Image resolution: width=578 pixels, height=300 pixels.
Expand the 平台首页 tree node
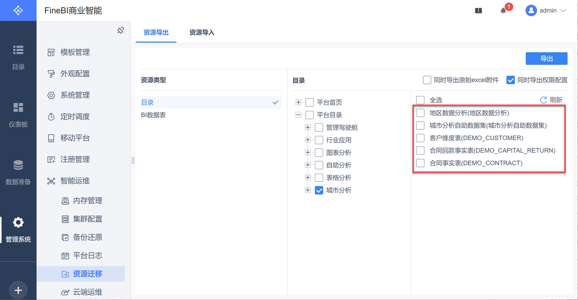[298, 102]
